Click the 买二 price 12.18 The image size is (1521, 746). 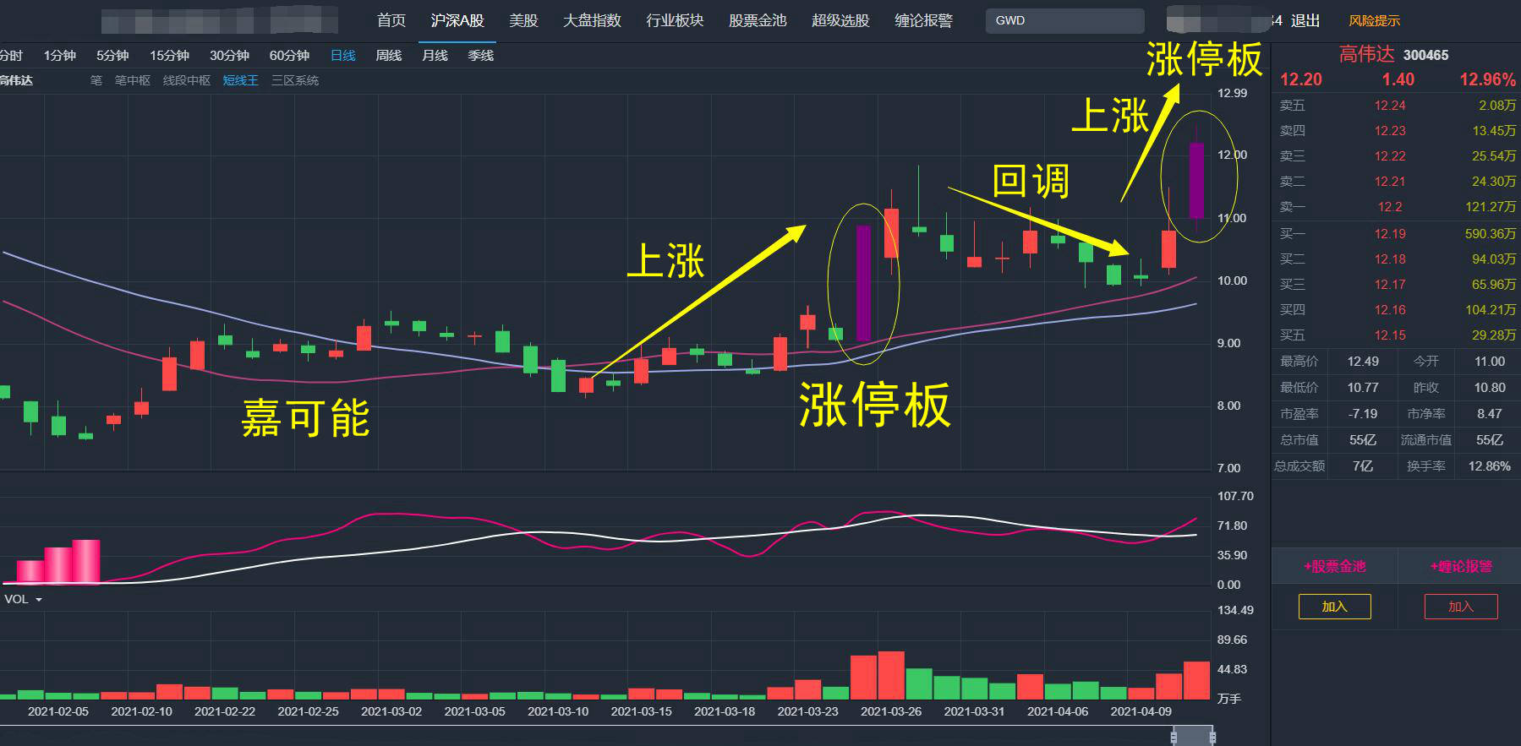coord(1390,259)
